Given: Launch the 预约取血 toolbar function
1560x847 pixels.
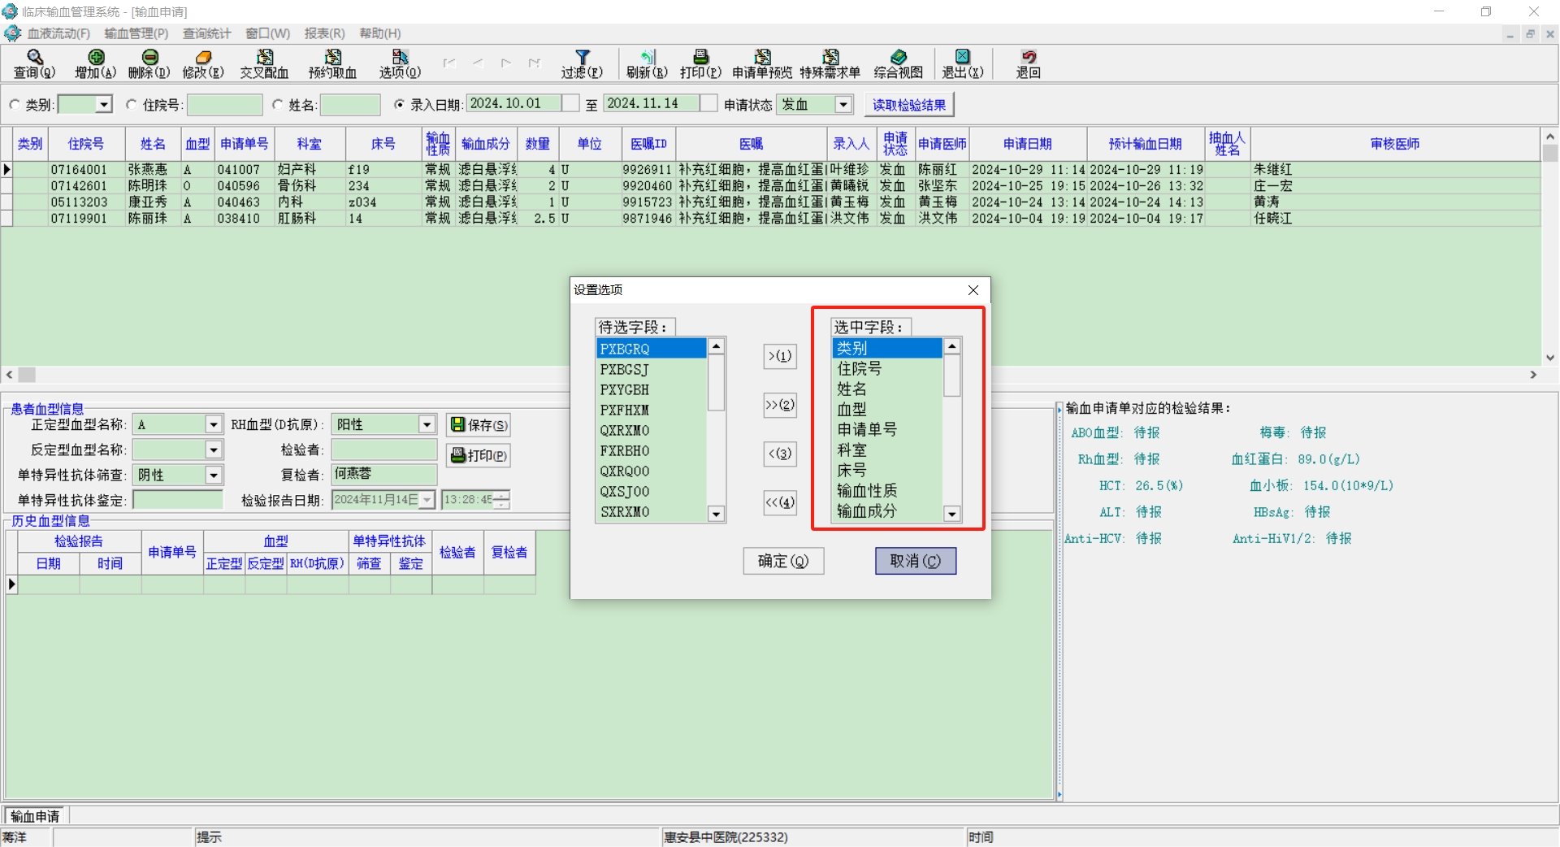Looking at the screenshot, I should click(332, 63).
